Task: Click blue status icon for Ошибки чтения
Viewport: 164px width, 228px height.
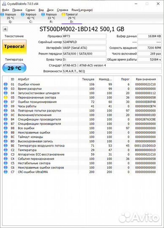Action: tap(5, 84)
